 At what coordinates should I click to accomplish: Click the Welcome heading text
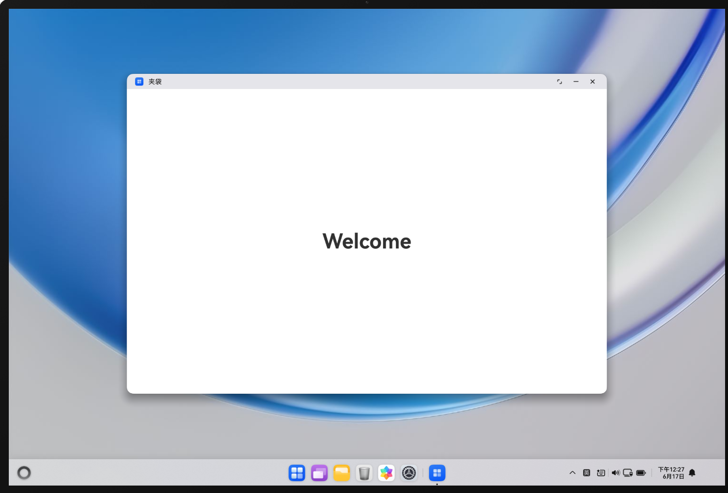coord(367,241)
